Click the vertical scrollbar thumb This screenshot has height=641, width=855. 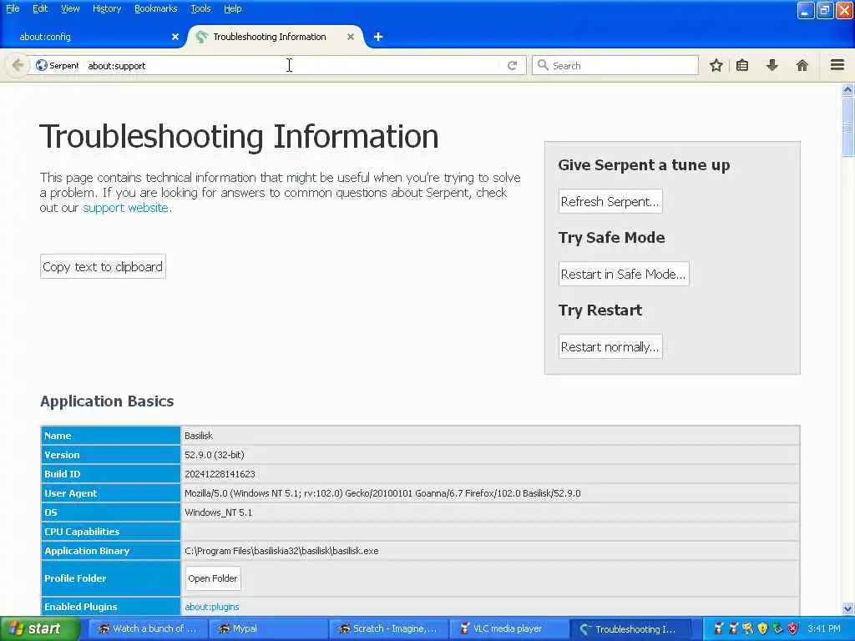pos(847,127)
